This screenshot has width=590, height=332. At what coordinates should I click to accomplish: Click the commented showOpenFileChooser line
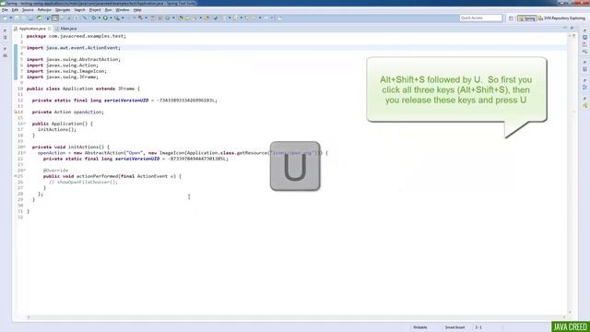[x=83, y=183]
